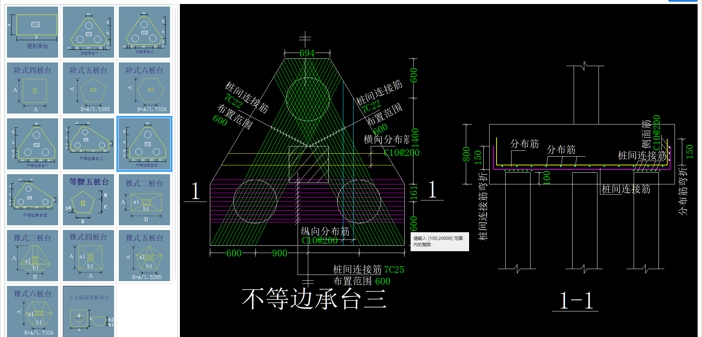Edit the 桩间连接筋弯折 value 150

click(x=478, y=157)
